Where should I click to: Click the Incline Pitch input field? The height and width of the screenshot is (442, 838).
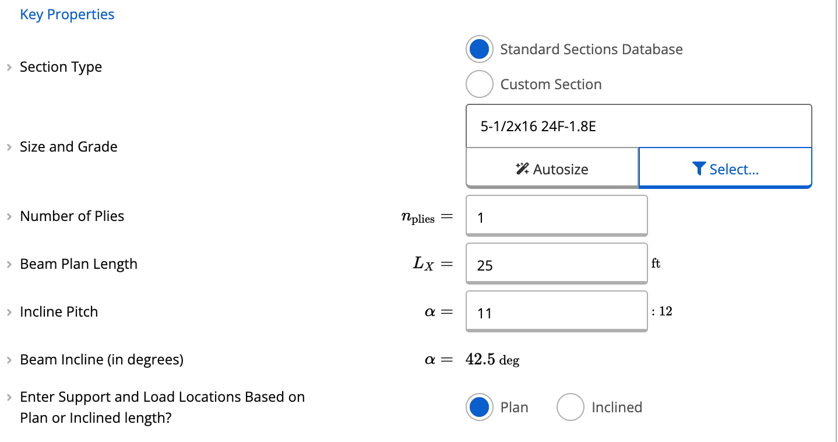coord(556,313)
